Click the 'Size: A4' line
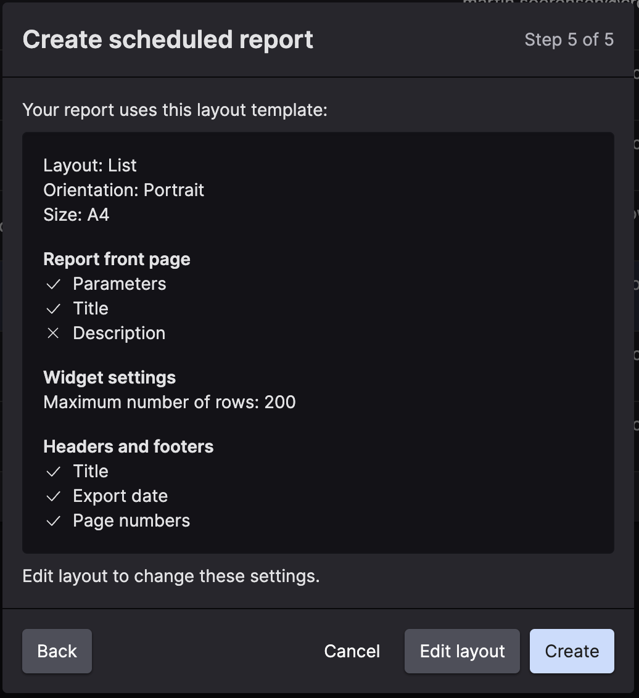639x698 pixels. pos(76,215)
